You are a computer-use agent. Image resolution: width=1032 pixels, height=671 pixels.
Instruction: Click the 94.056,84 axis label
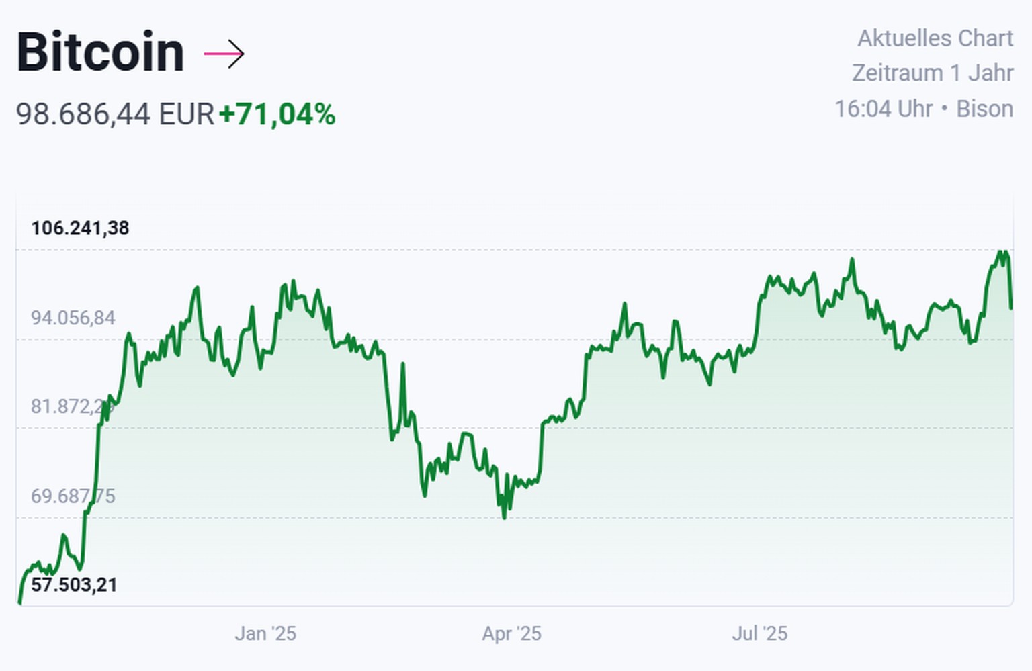point(73,318)
